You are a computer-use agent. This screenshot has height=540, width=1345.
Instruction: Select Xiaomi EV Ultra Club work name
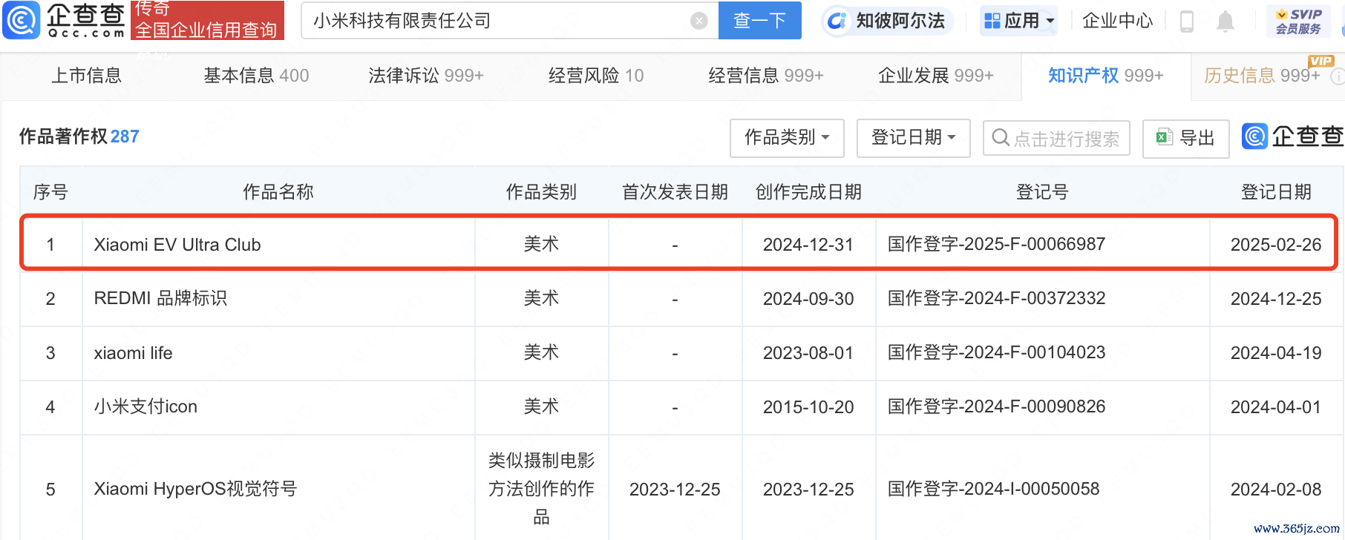coord(177,245)
